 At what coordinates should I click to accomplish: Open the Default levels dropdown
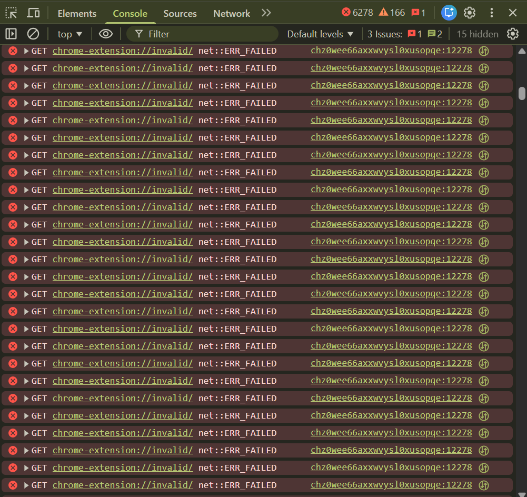tap(320, 34)
